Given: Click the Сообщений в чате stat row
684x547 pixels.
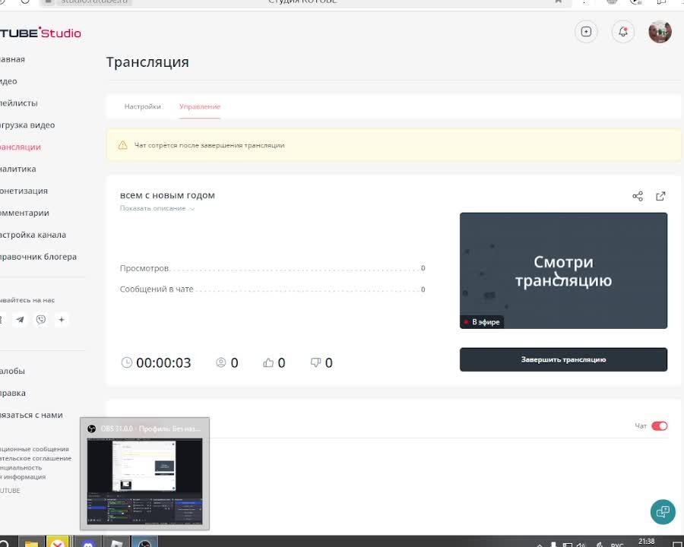Looking at the screenshot, I should tap(272, 289).
